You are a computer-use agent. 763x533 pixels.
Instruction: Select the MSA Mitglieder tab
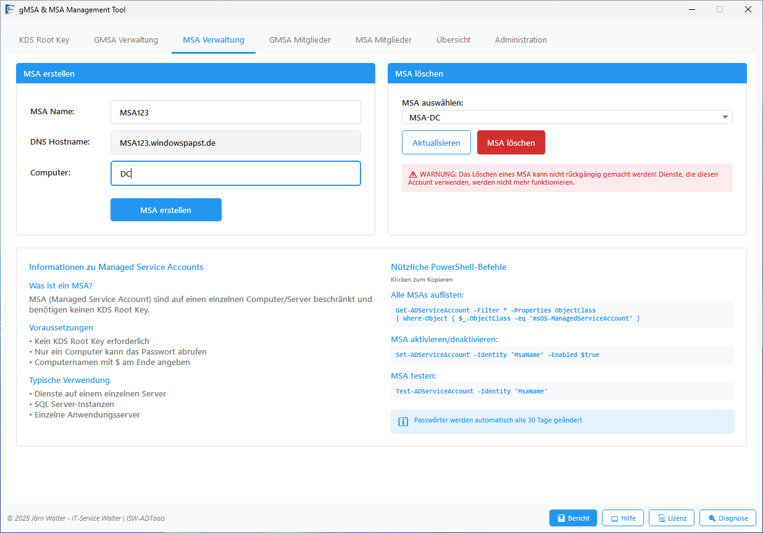click(383, 40)
